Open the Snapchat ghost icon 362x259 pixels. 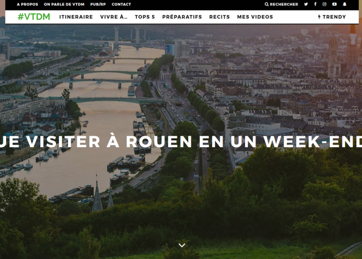pyautogui.click(x=344, y=4)
